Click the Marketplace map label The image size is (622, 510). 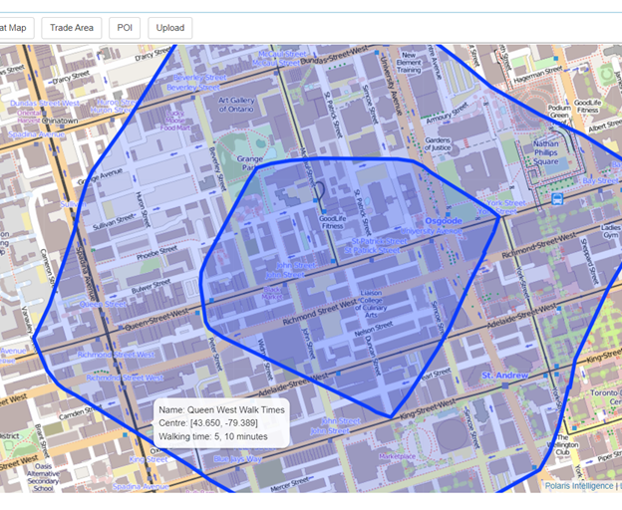pyautogui.click(x=397, y=456)
